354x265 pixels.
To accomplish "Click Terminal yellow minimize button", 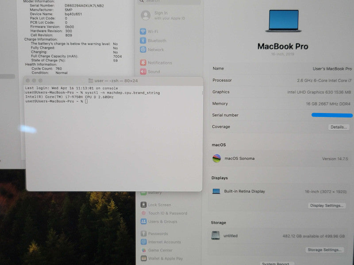I will [34, 80].
